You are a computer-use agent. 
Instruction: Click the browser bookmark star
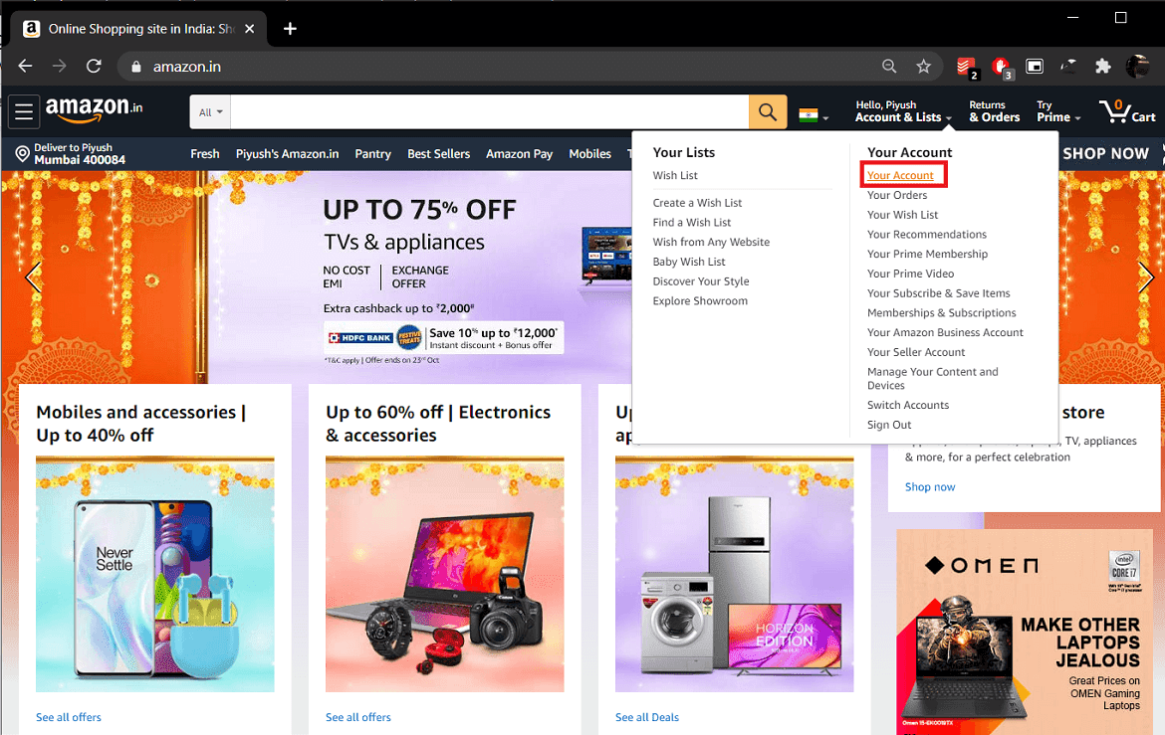tap(924, 66)
